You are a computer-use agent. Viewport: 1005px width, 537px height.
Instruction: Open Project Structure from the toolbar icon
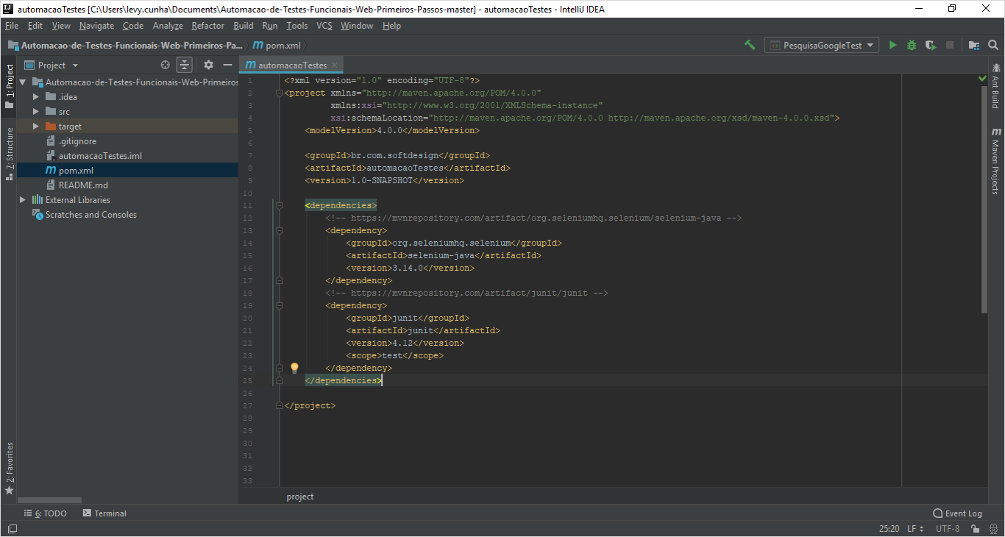pyautogui.click(x=973, y=45)
